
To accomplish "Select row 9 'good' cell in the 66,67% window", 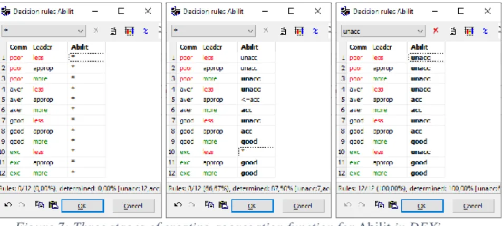I will (256, 141).
